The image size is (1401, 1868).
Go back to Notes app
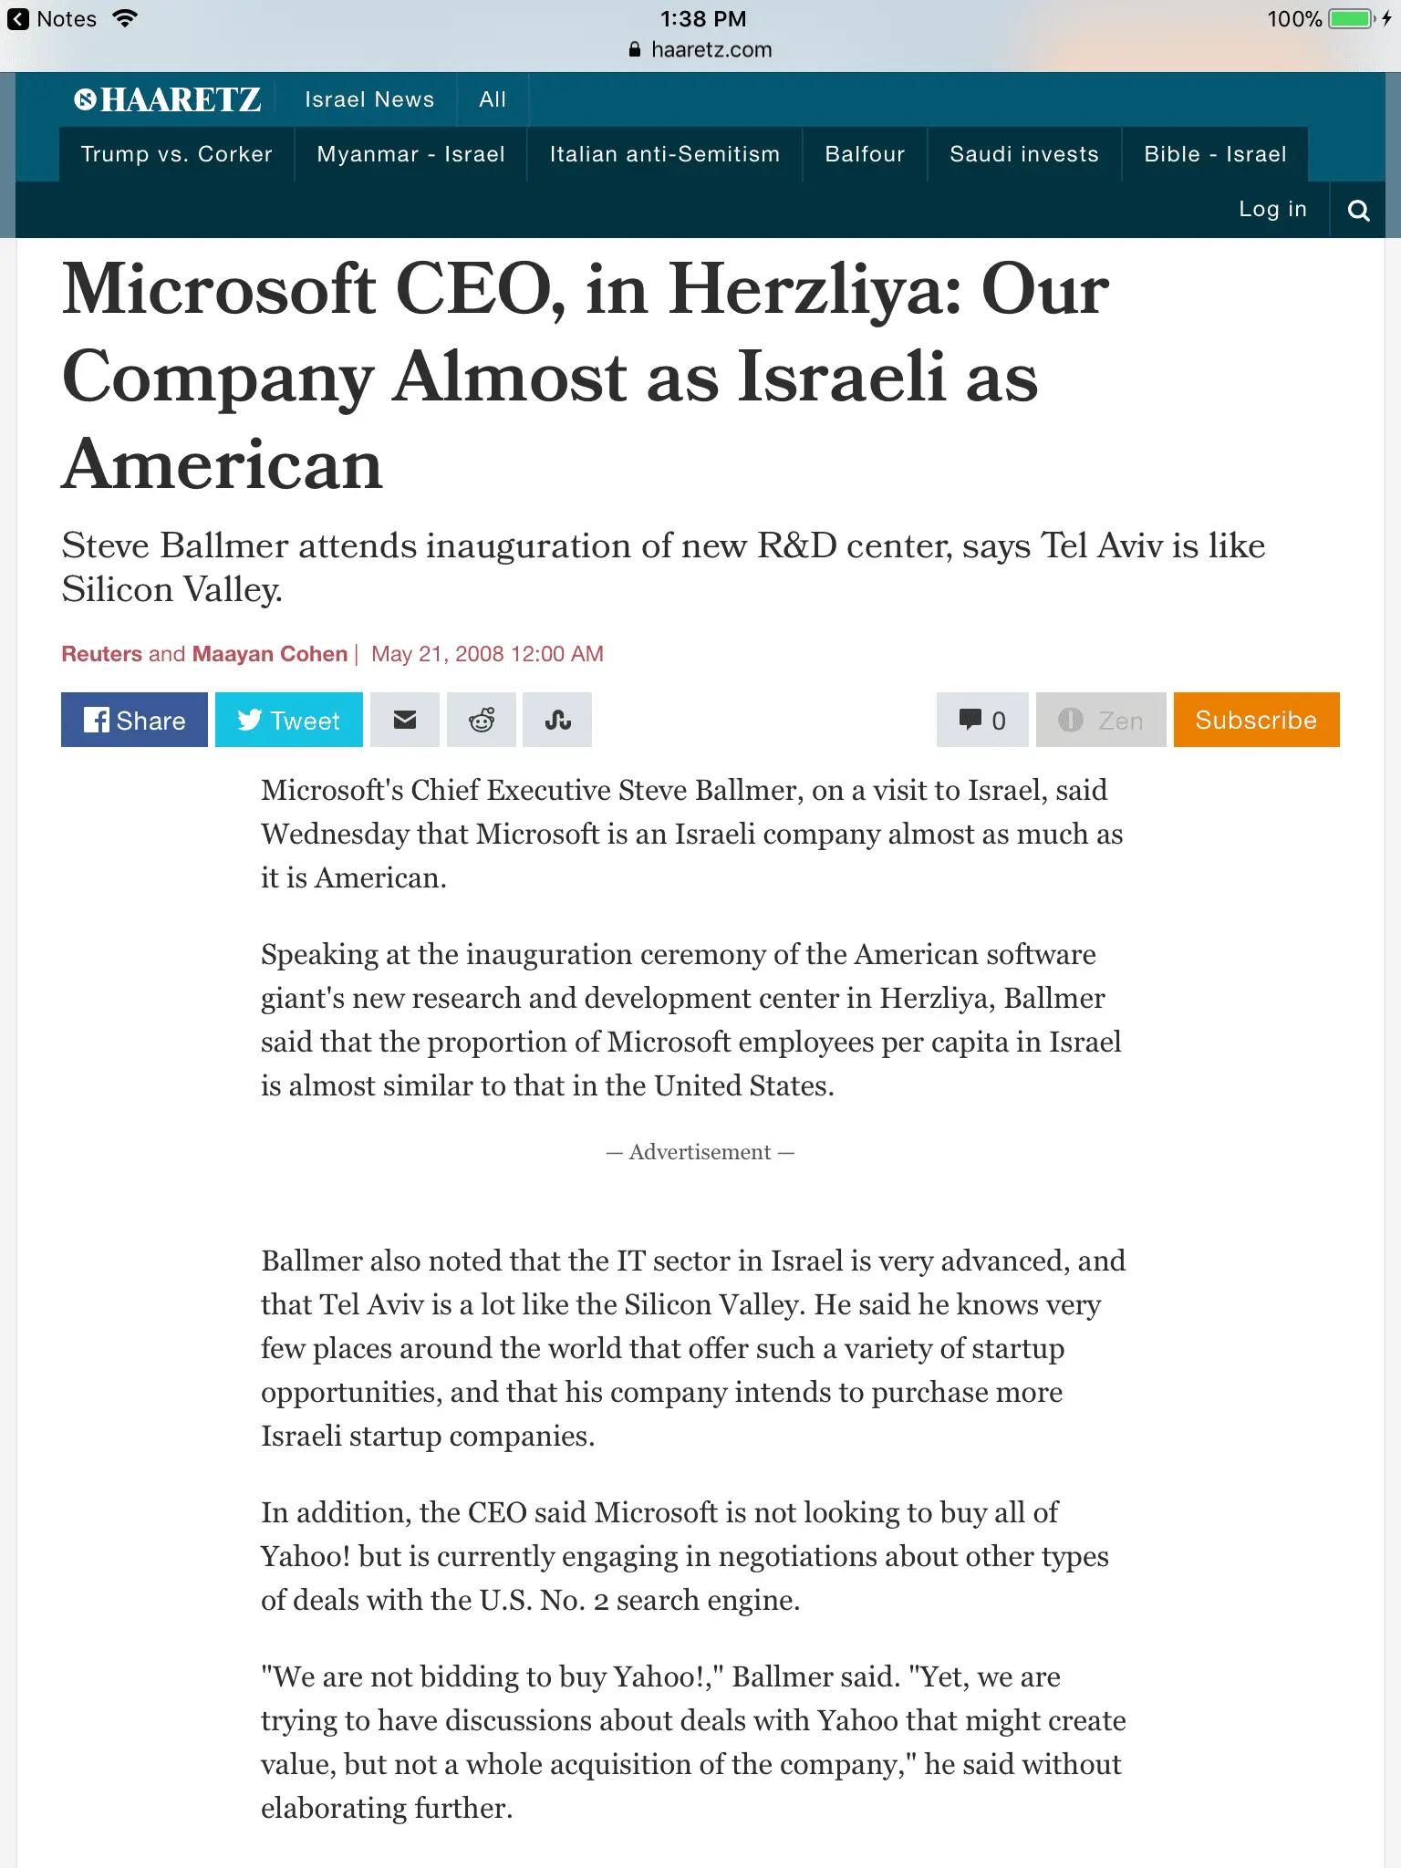coord(53,19)
